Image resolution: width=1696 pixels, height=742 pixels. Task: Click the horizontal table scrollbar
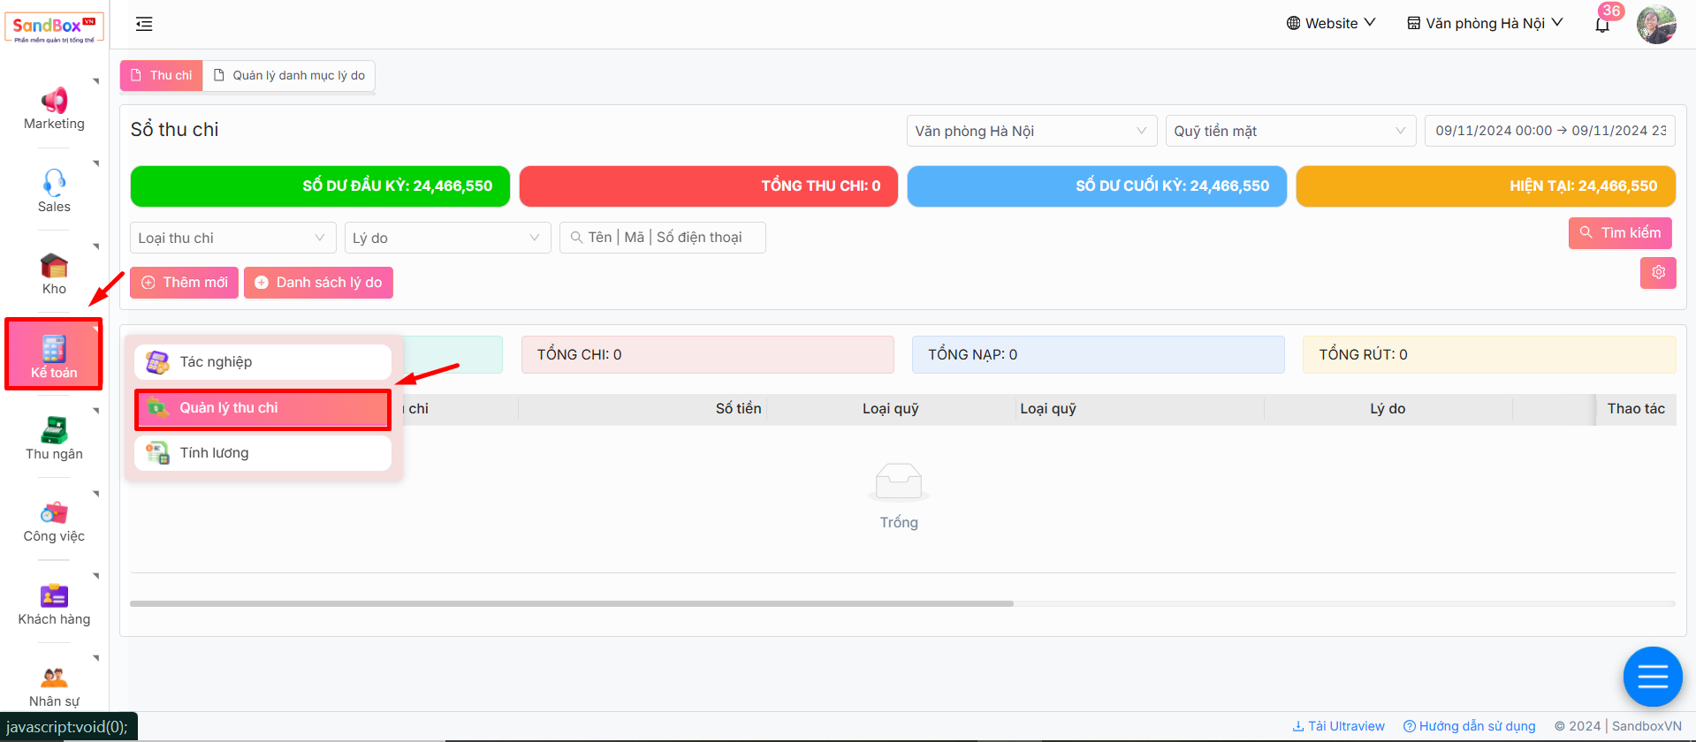571,604
